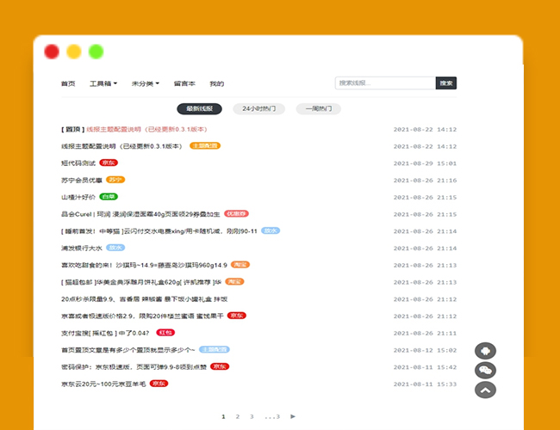The width and height of the screenshot is (560, 430).
Task: Go to 我的 in the nav bar
Action: coord(216,83)
